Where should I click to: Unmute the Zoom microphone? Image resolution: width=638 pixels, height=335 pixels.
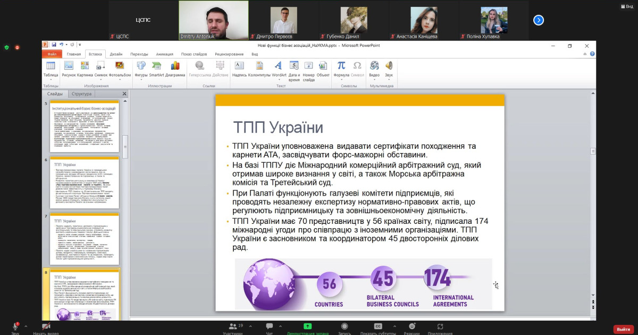point(15,326)
